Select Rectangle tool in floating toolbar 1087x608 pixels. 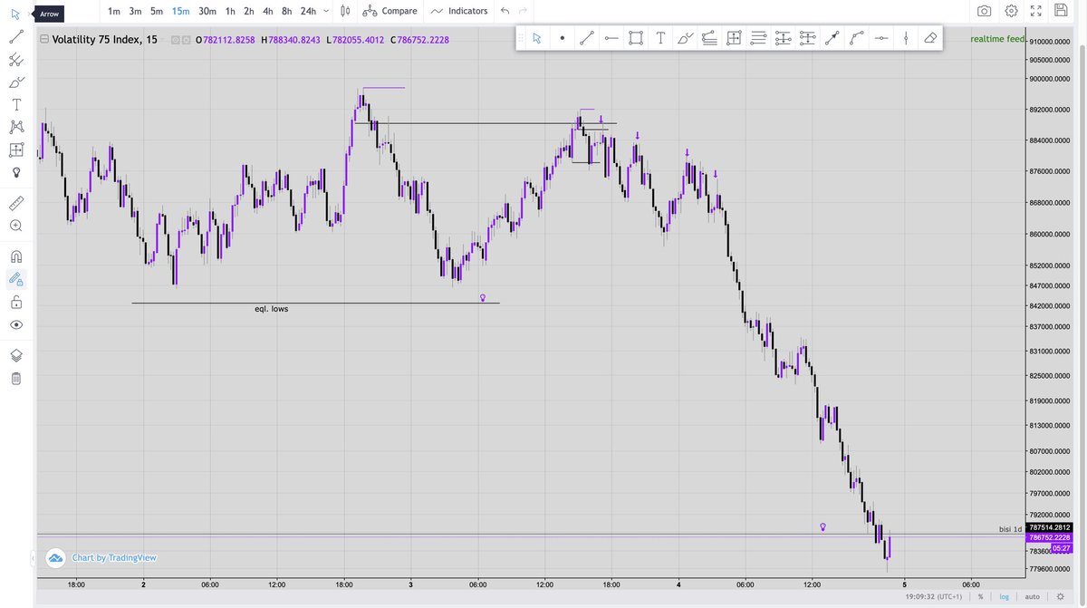click(636, 38)
